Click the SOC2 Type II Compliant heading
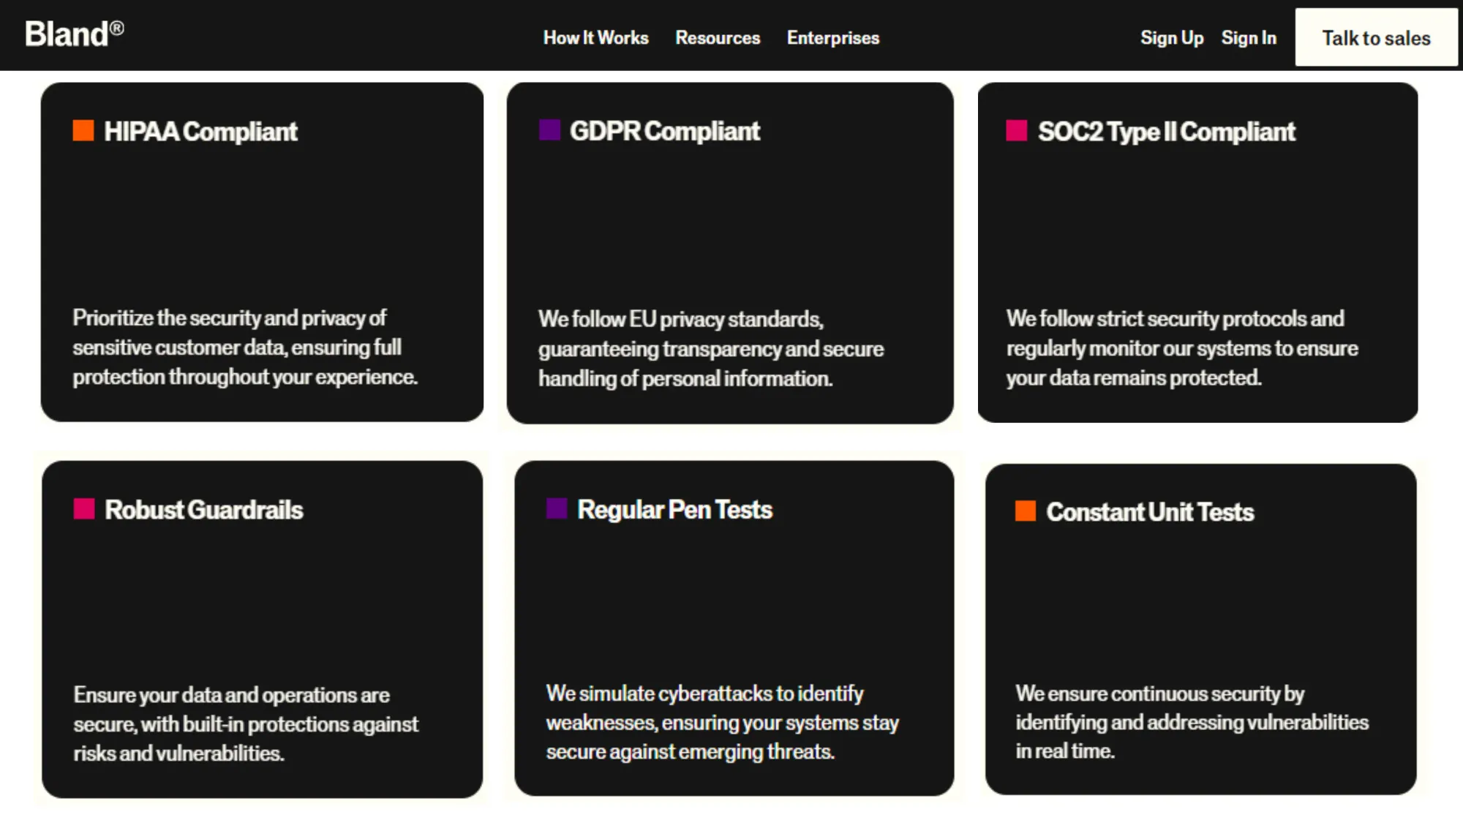The image size is (1463, 823). (x=1167, y=132)
